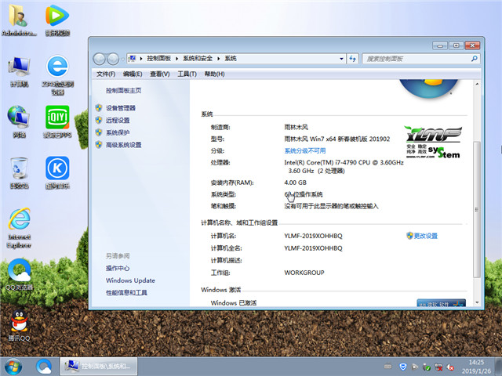The image size is (502, 376).
Task: Open the Windows Start menu orb
Action: click(13, 367)
